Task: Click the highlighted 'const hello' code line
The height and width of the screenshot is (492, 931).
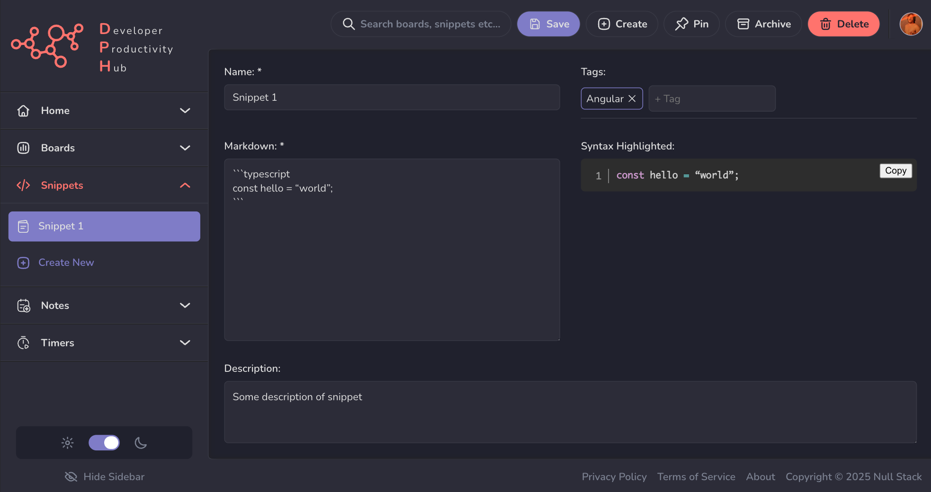Action: 677,175
